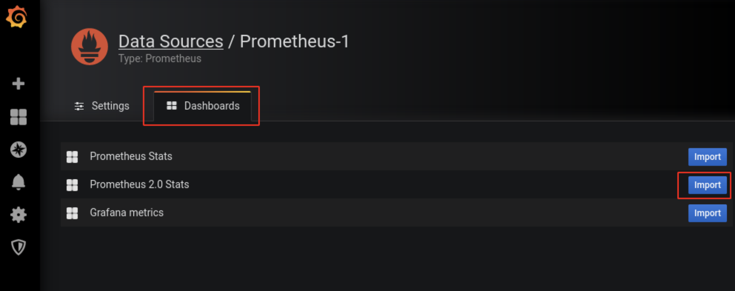Switch to the Settings tab

click(102, 106)
